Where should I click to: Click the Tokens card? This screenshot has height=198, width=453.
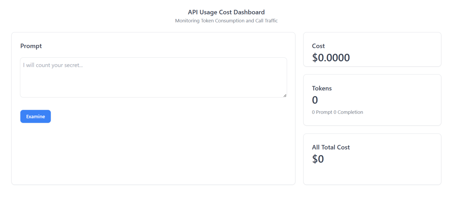point(372,100)
